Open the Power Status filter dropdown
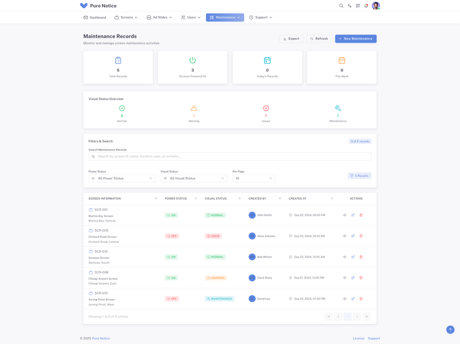Screen dimensions: 460x344 pos(122,179)
